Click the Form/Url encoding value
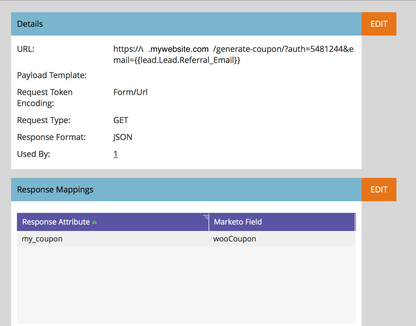 pyautogui.click(x=130, y=92)
